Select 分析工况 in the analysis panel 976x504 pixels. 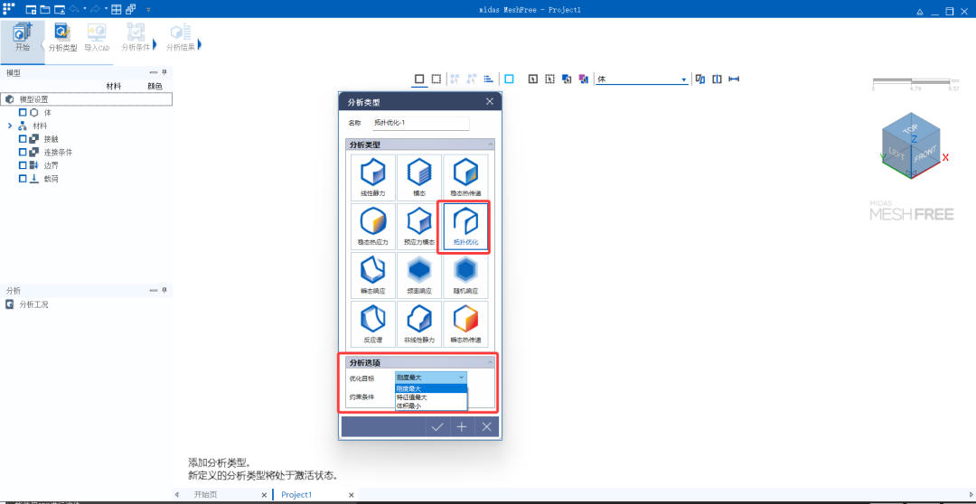coord(33,304)
